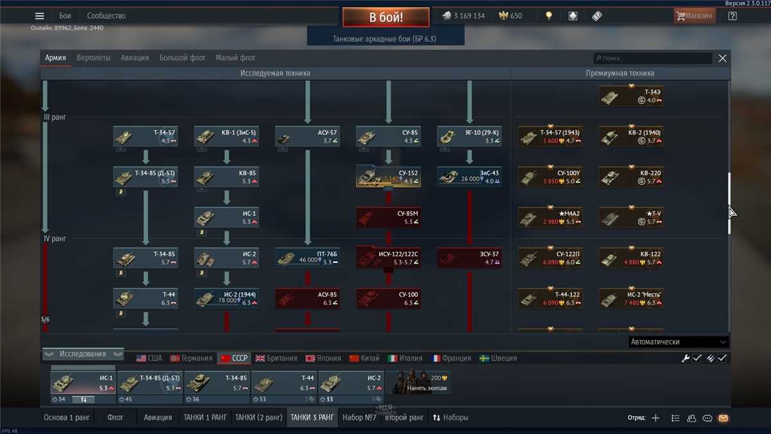771x434 pixels.
Task: Click the golden eagles balance 650
Action: pos(511,16)
